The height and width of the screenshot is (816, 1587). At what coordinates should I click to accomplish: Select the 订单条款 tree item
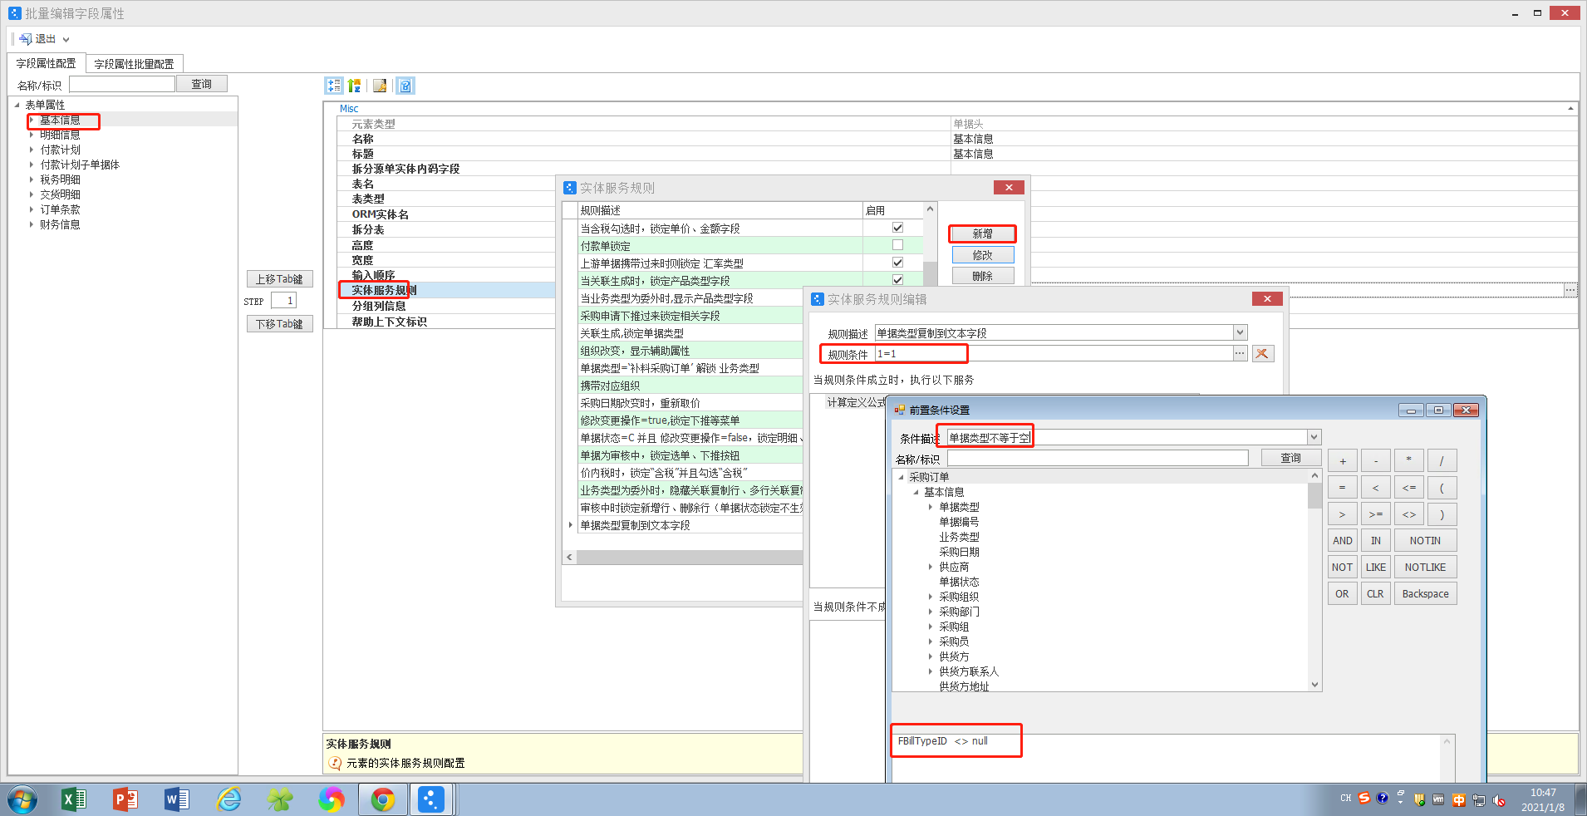60,209
